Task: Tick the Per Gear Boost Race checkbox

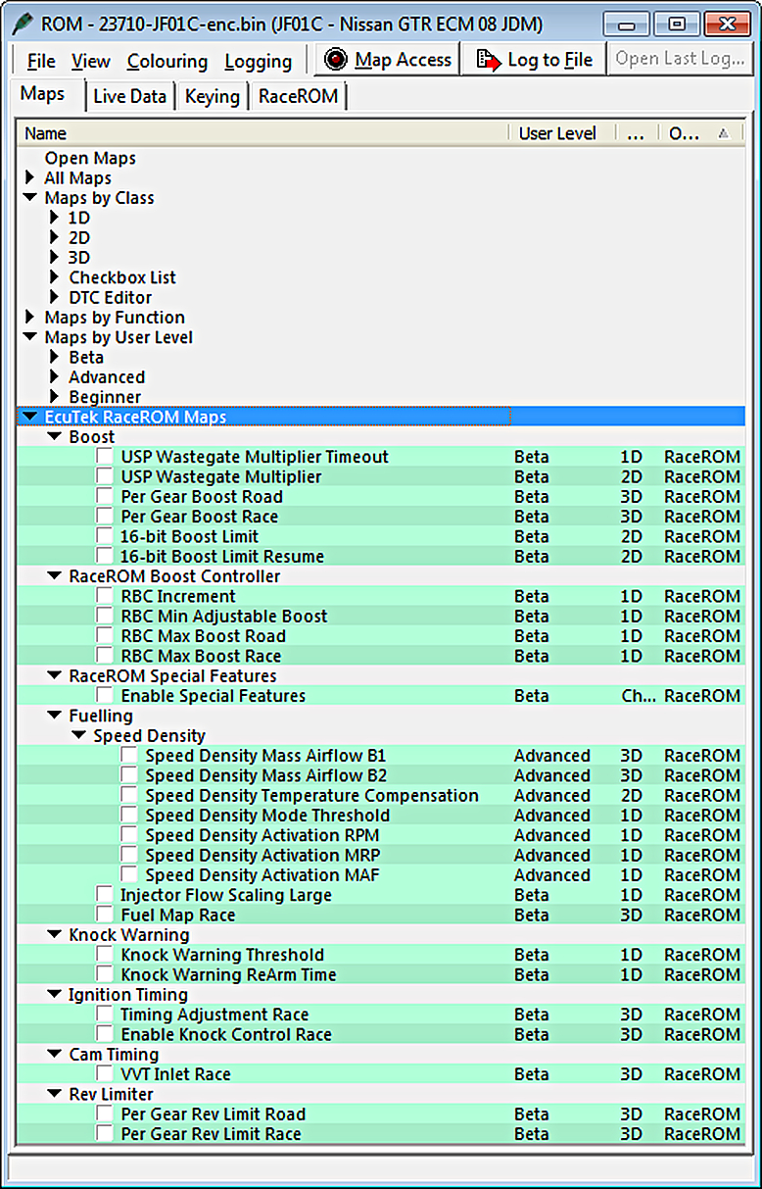Action: click(x=105, y=517)
